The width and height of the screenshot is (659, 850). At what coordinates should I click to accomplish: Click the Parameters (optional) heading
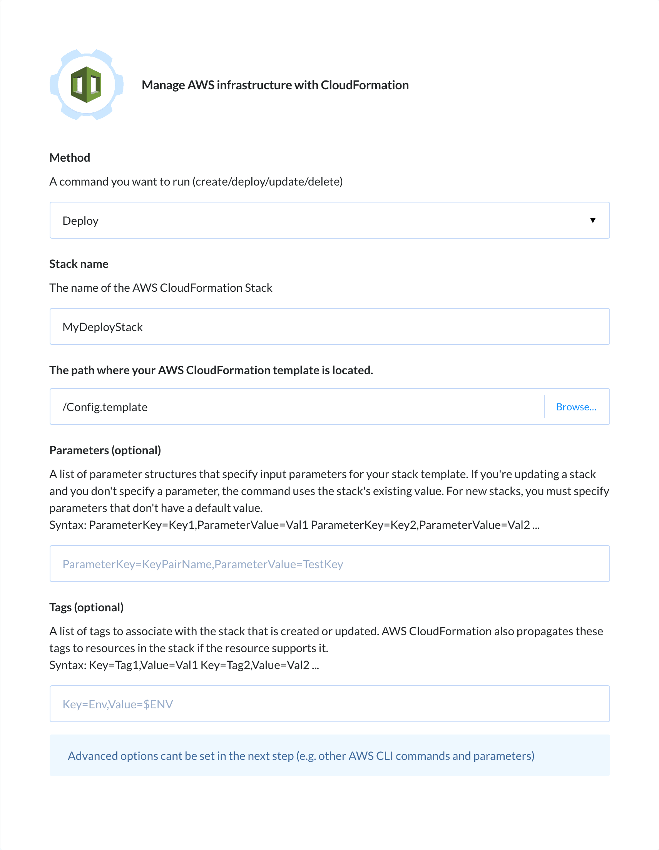coord(105,450)
